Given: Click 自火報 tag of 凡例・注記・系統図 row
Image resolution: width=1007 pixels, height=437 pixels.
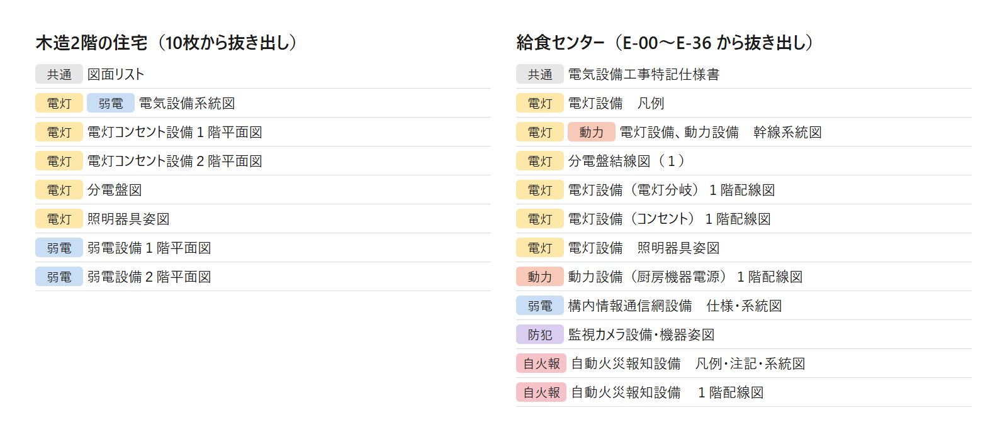Looking at the screenshot, I should (x=541, y=363).
